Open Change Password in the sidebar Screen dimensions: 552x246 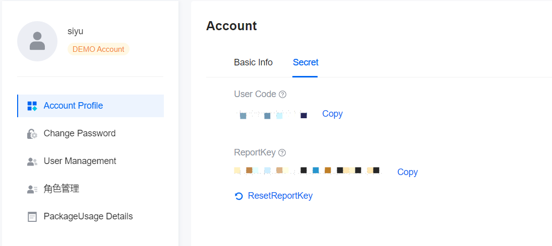pos(90,133)
